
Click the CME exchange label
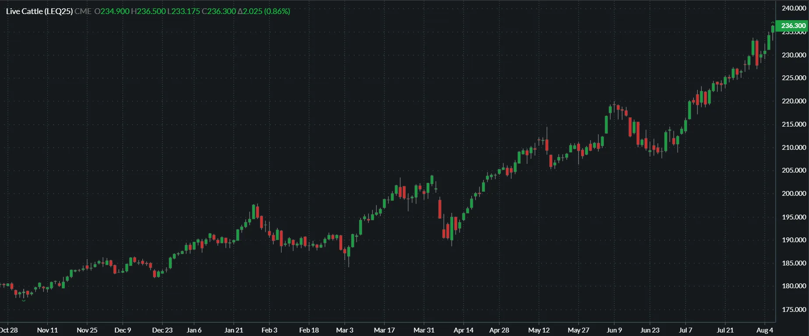[x=83, y=11]
